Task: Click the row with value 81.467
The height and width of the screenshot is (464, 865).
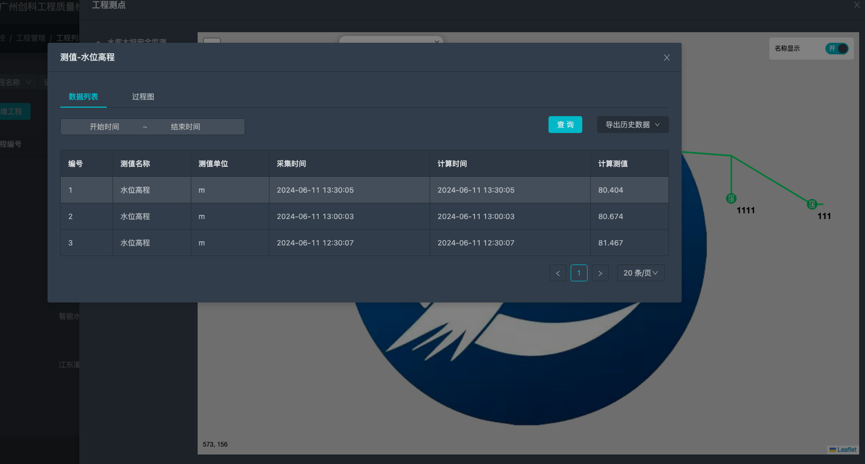Action: 364,243
